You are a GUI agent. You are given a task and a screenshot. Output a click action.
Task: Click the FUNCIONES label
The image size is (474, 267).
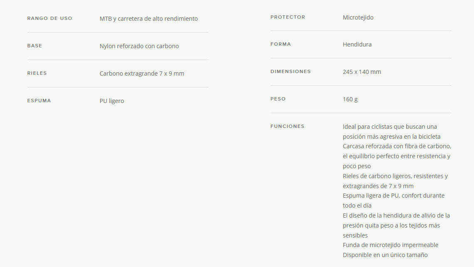pos(287,126)
